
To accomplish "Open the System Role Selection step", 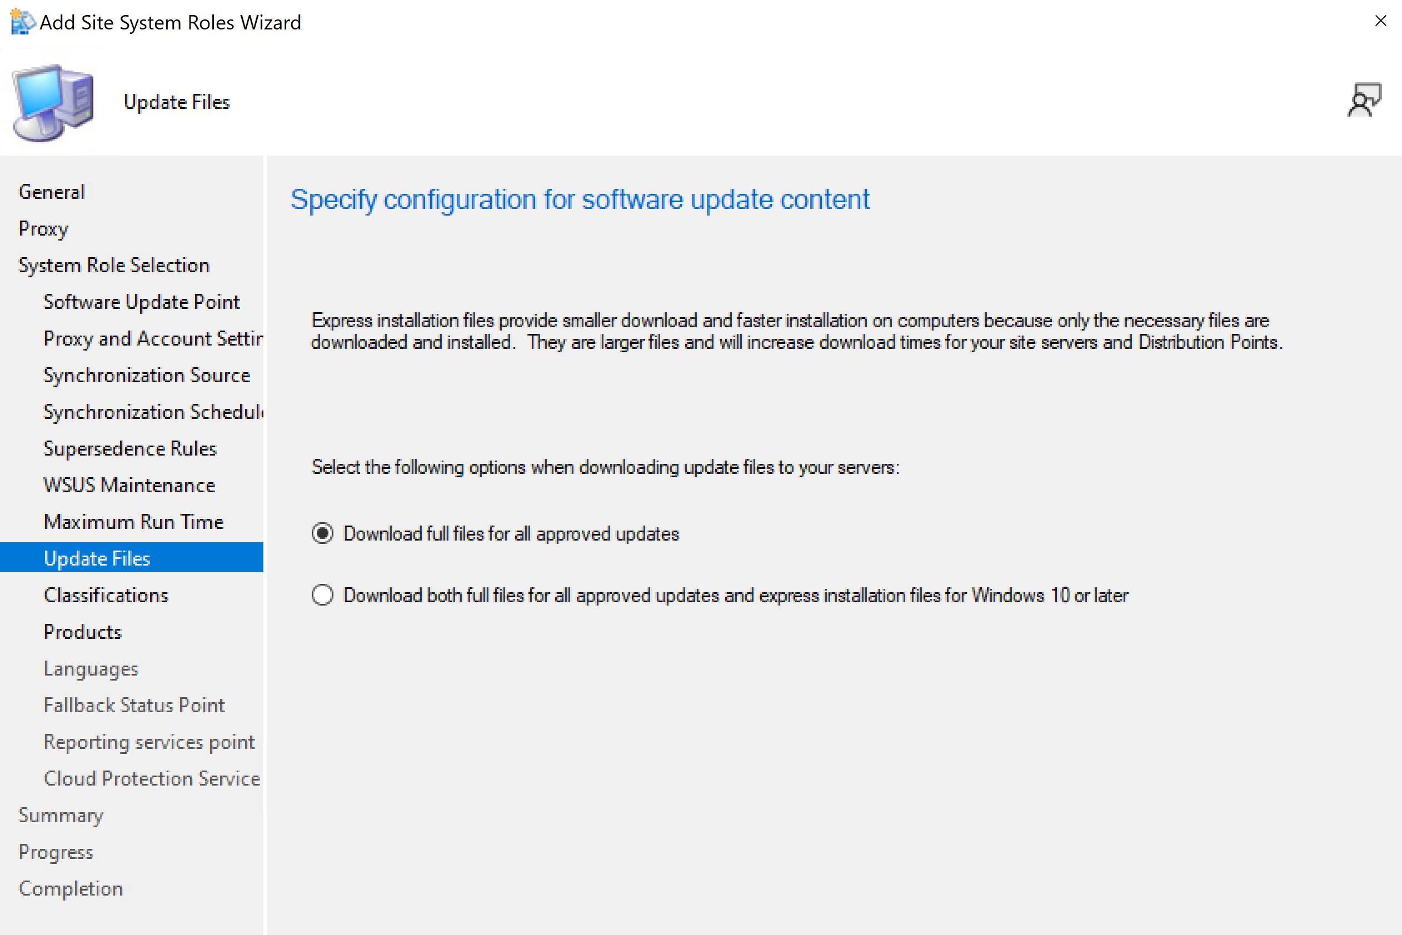I will 114,266.
